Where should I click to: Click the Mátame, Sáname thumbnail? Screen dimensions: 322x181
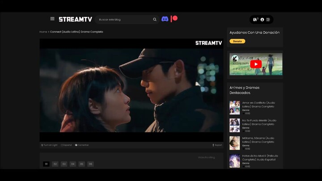pos(234,143)
